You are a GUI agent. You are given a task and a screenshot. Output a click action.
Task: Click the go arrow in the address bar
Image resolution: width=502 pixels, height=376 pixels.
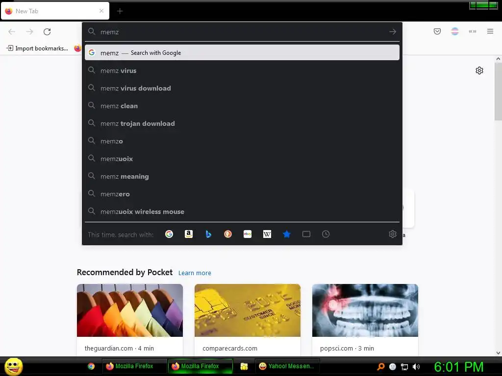click(393, 32)
